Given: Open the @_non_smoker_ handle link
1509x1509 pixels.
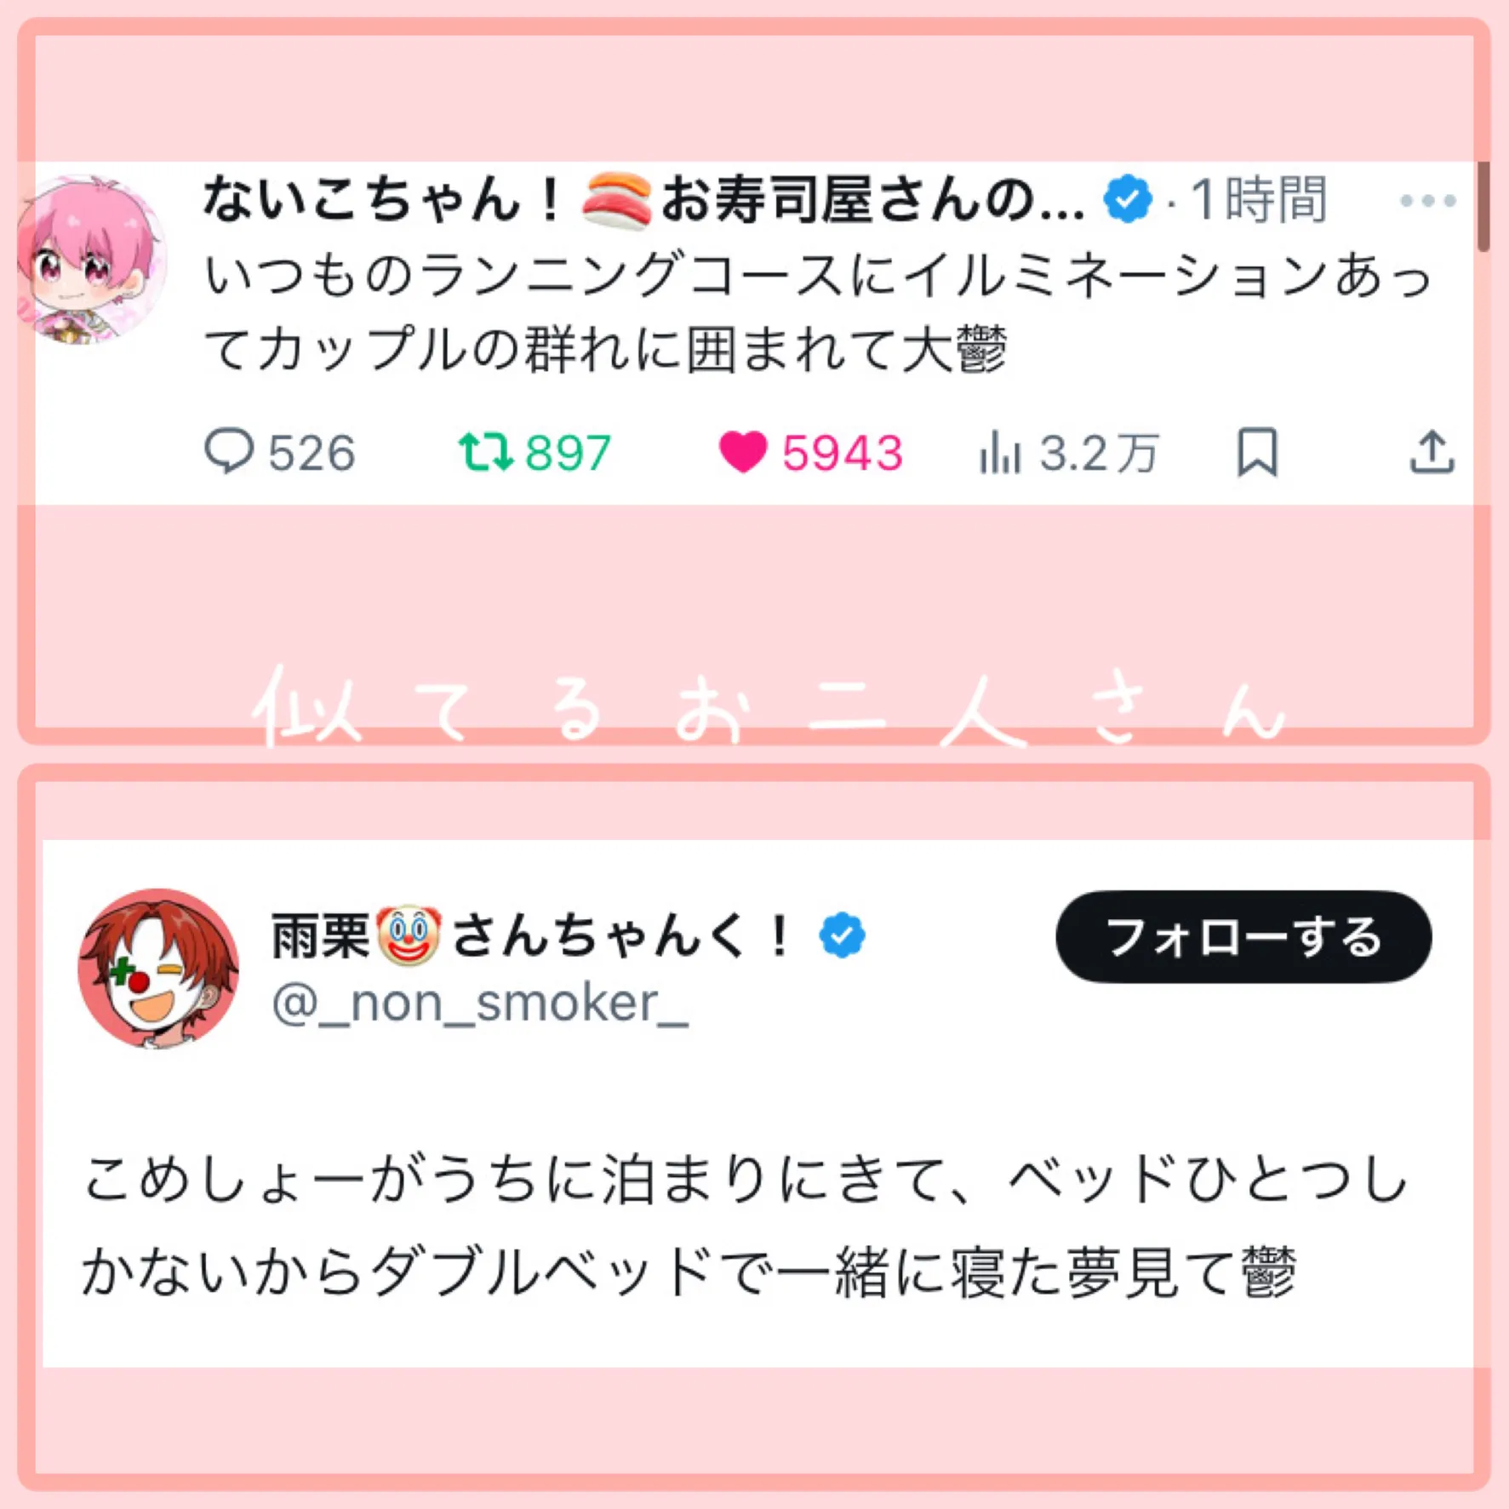Looking at the screenshot, I should coord(479,1003).
